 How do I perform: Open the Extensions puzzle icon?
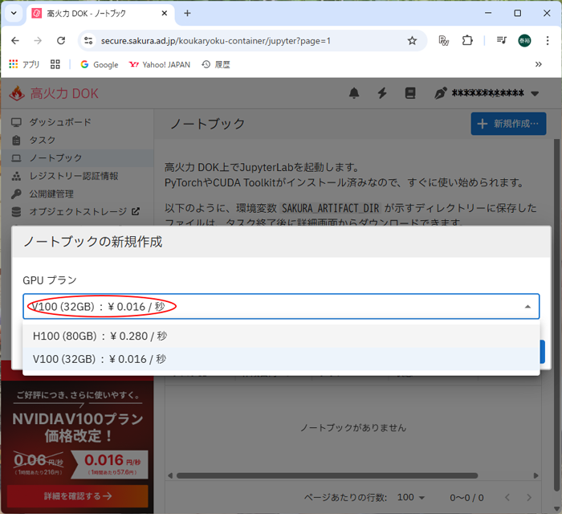click(467, 40)
